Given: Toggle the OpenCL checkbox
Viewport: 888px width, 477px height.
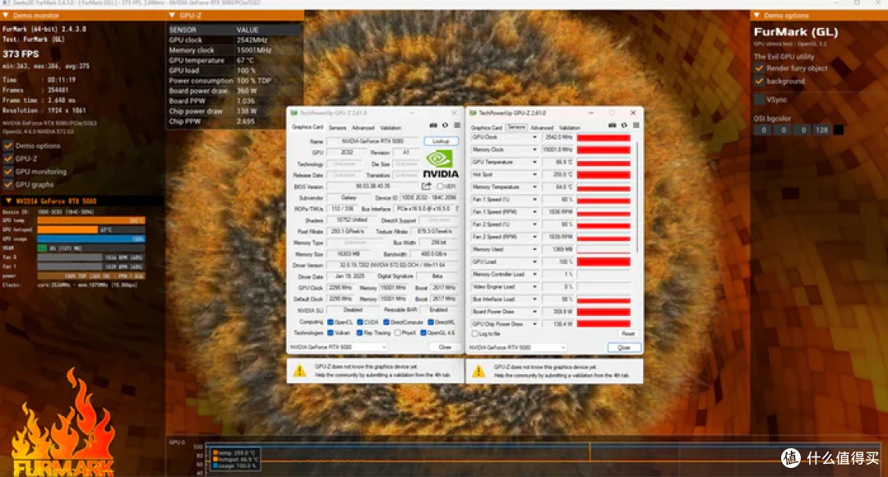Looking at the screenshot, I should point(331,322).
